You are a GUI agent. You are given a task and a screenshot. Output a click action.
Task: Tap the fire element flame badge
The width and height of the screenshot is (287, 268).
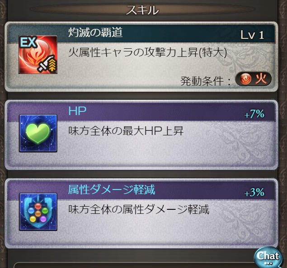(x=245, y=79)
